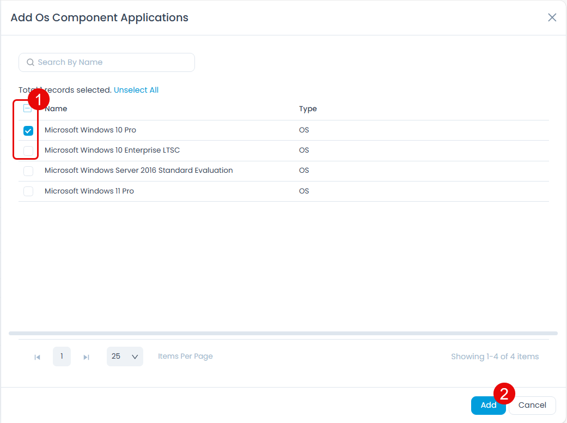Click the search magnifier icon
This screenshot has height=423, width=567.
(x=30, y=62)
